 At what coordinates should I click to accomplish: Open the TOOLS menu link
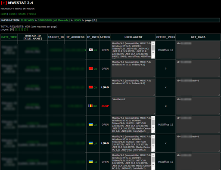click(x=32, y=14)
